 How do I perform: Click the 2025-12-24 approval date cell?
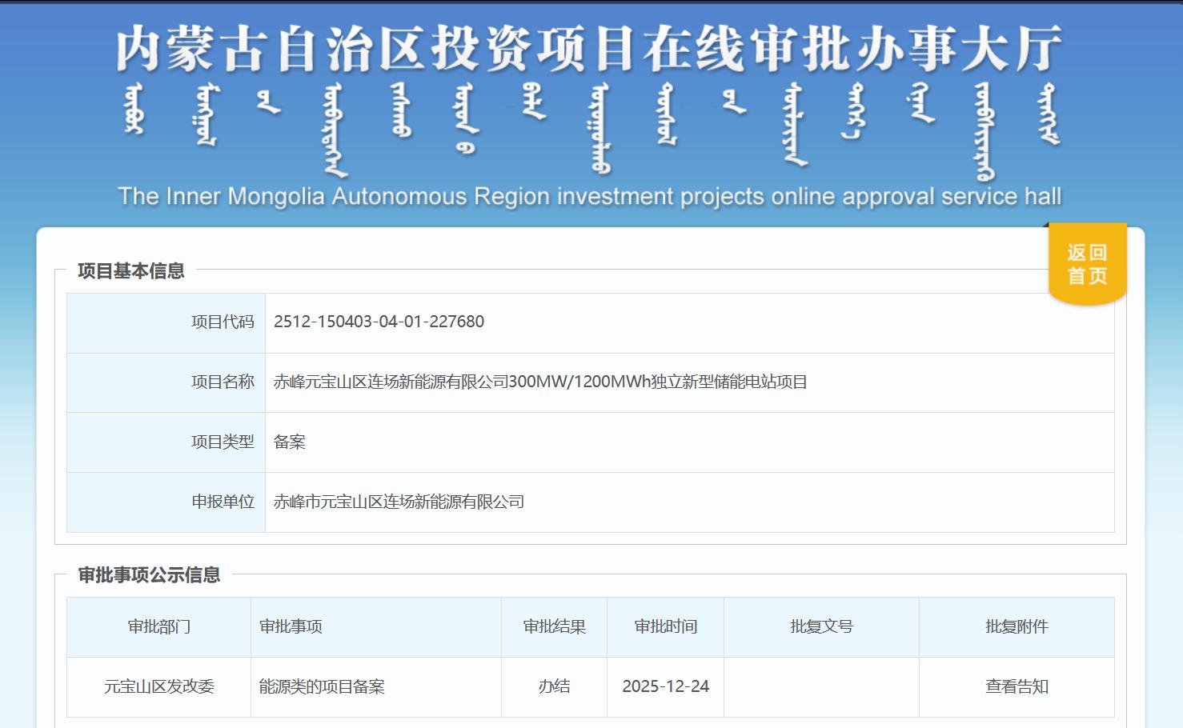click(665, 686)
